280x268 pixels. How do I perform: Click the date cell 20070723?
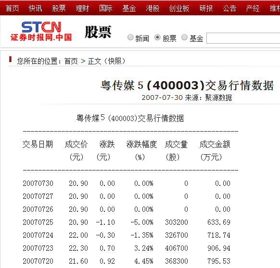38,248
